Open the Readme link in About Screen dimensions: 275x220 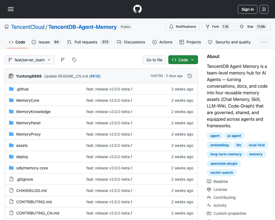click(217, 182)
